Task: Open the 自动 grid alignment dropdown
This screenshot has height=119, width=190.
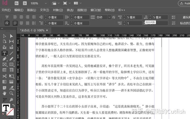Action: point(109,17)
